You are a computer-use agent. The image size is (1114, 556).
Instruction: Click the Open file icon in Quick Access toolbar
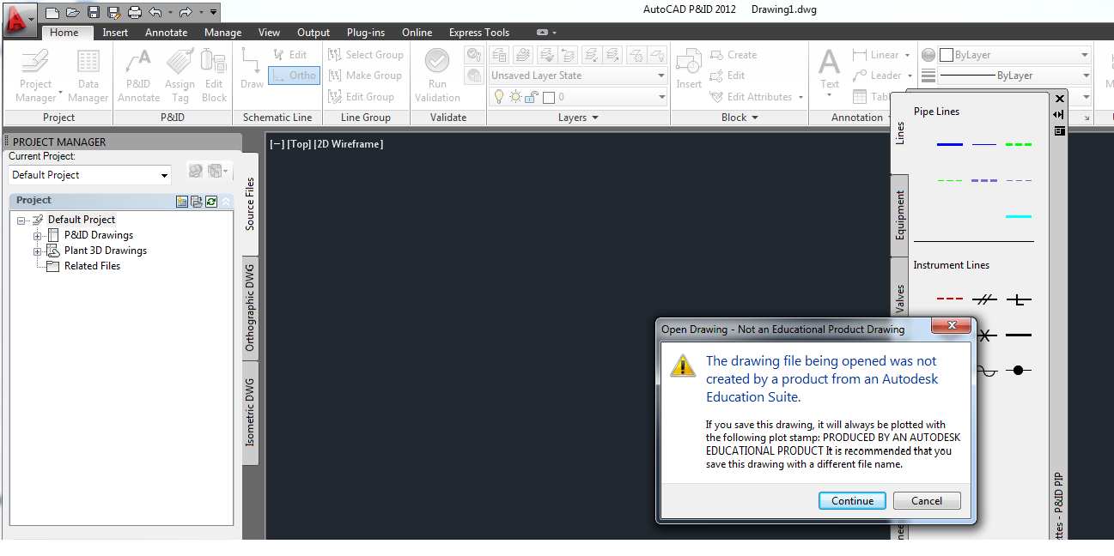pos(73,12)
